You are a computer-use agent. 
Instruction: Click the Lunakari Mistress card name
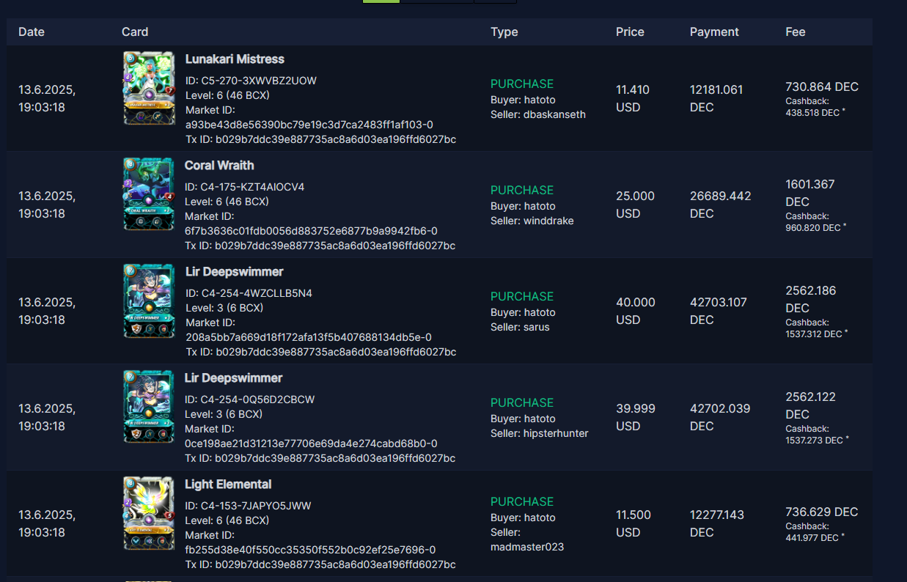[235, 59]
